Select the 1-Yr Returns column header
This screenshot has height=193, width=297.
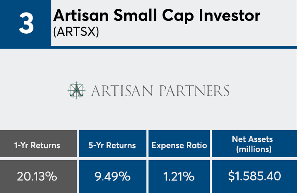coord(38,145)
